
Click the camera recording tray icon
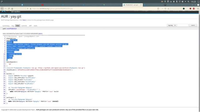pyautogui.click(x=162, y=2)
